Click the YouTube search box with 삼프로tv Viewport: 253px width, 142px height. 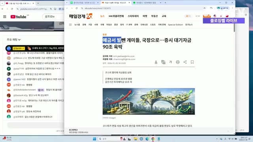(53, 17)
